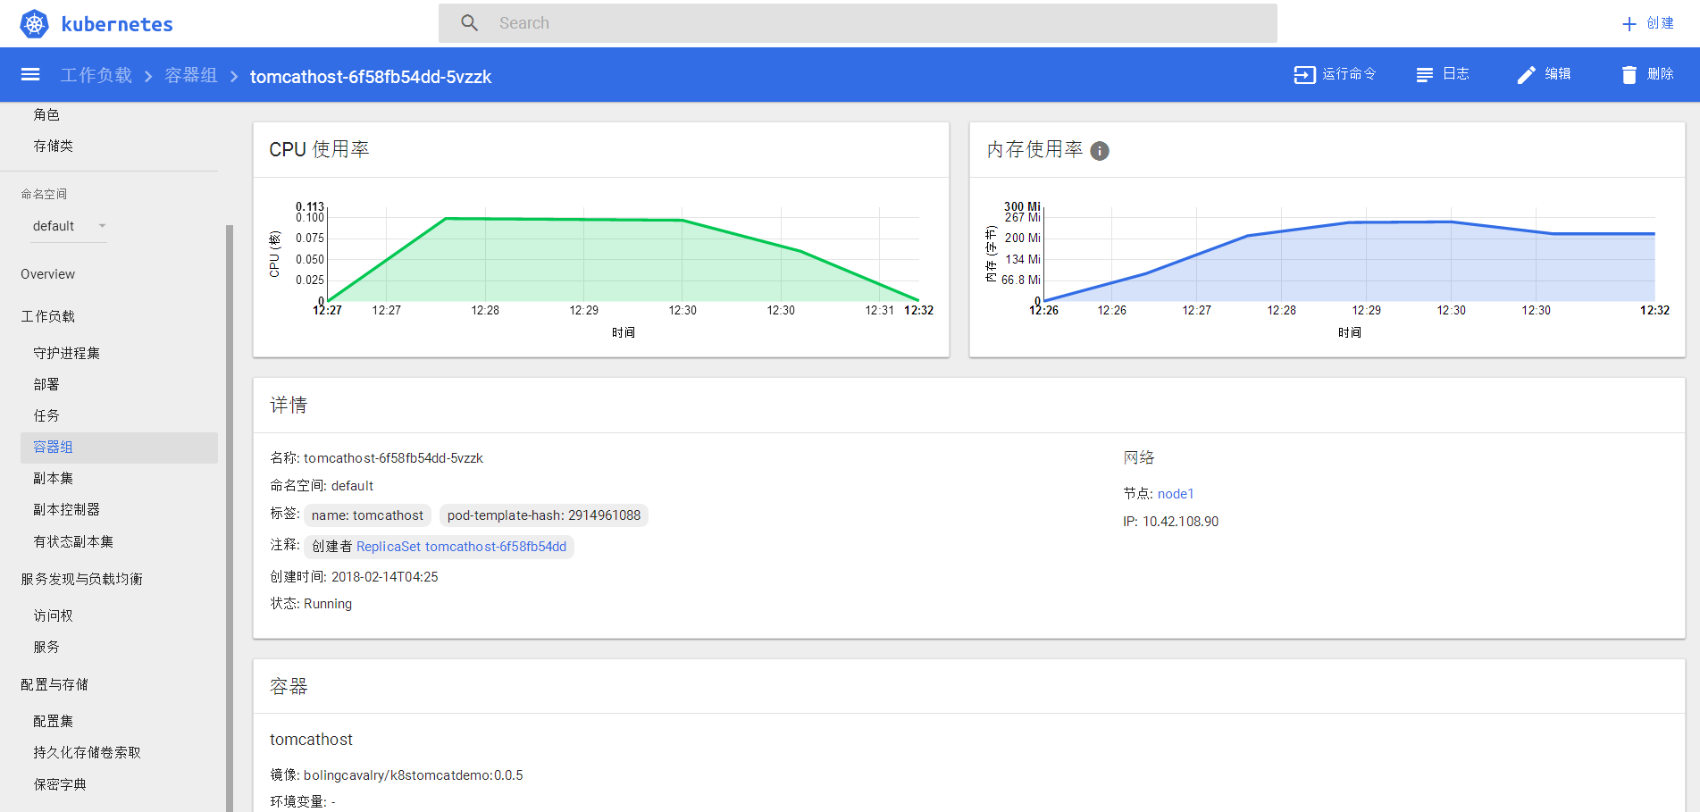Go to 容器组 in the breadcrumb
1700x812 pixels.
[191, 76]
